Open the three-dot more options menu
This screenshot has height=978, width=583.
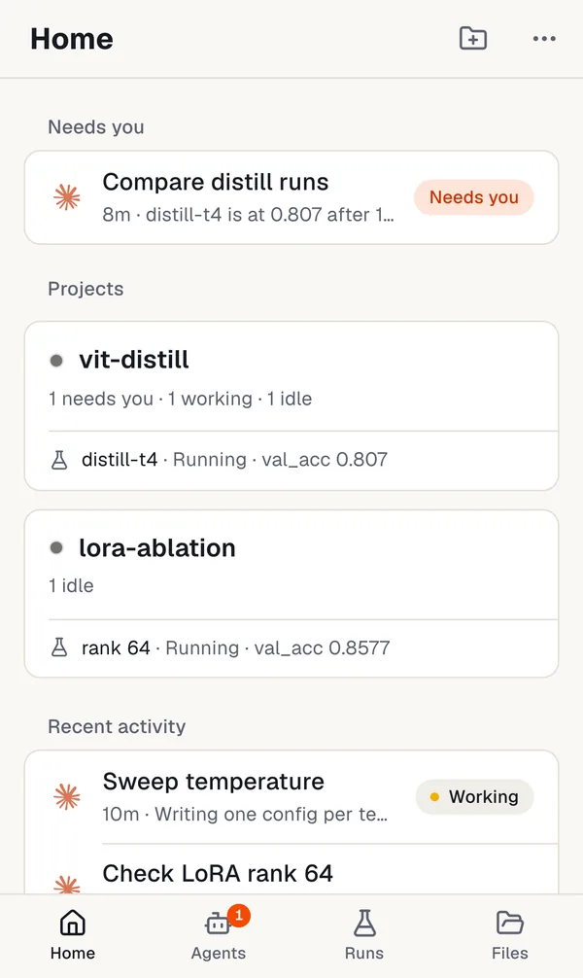544,39
